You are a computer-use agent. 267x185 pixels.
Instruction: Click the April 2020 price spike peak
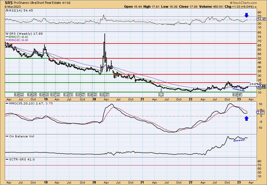104,34
